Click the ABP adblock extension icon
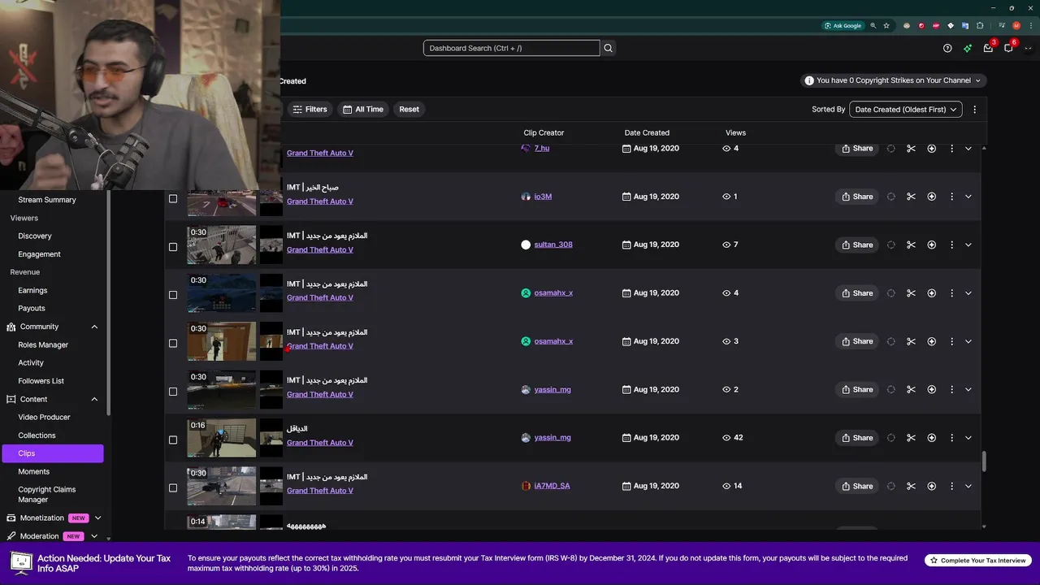 pos(936,25)
